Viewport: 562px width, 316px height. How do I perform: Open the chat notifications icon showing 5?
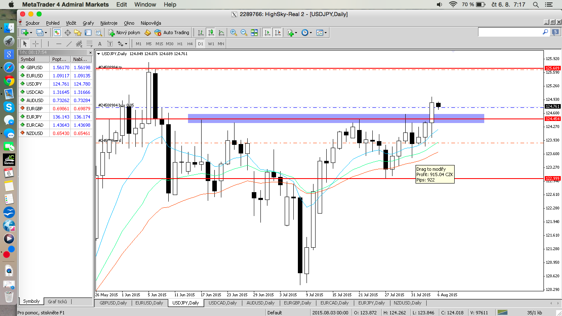(555, 32)
